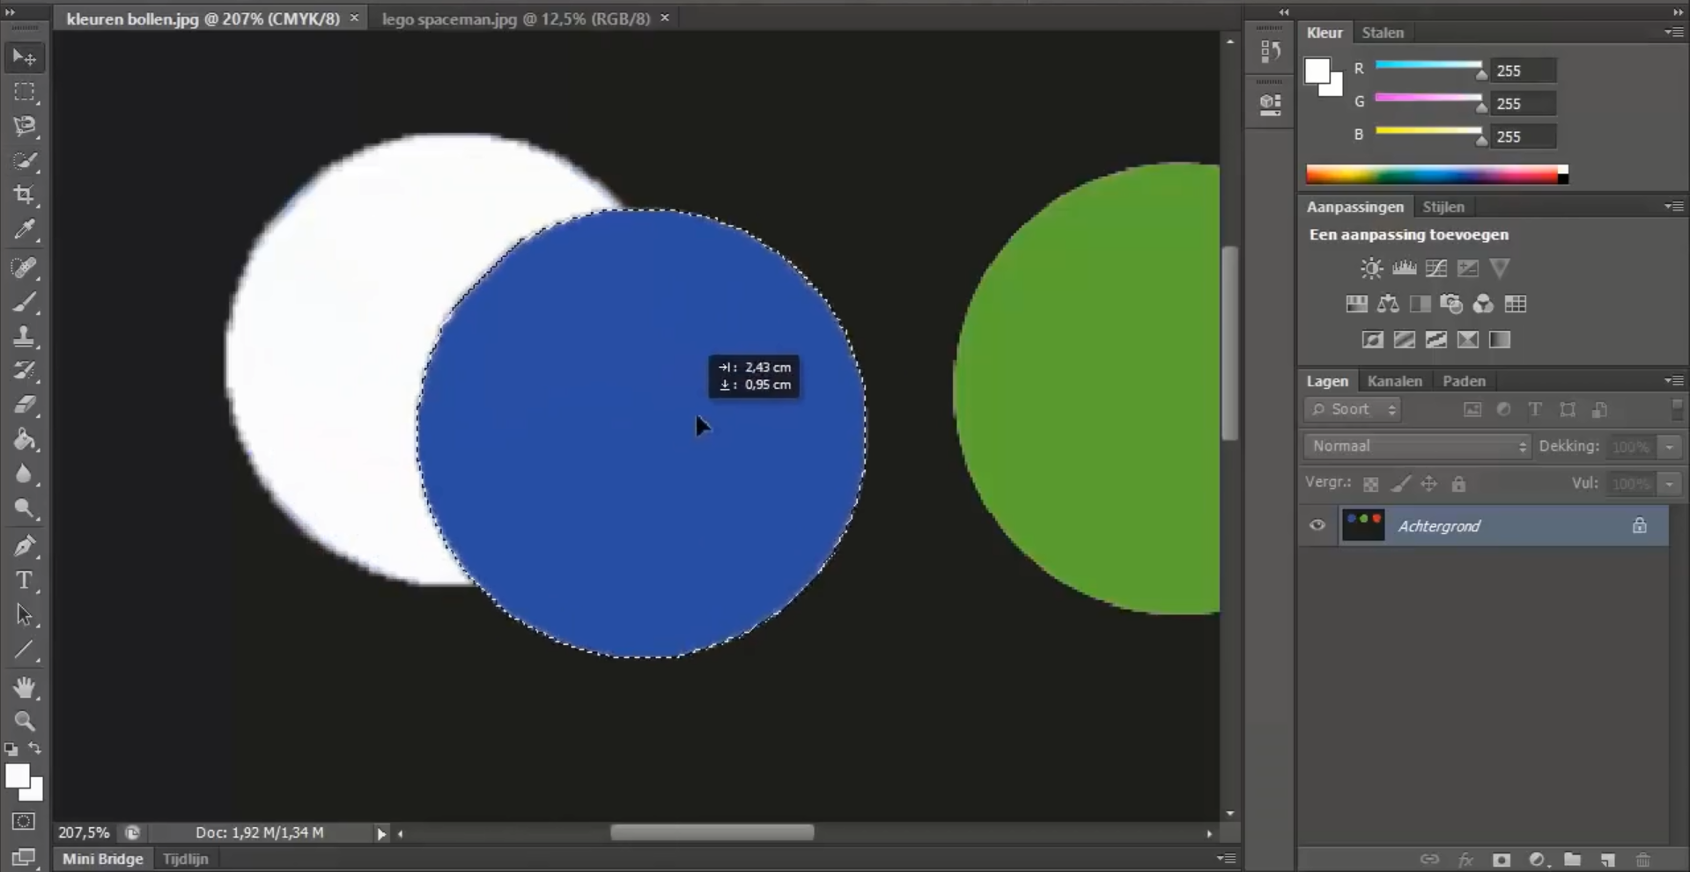Toggle lock transparent pixels

[x=1370, y=484]
